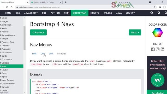Open Cards in the sidebar

[x=12, y=56]
